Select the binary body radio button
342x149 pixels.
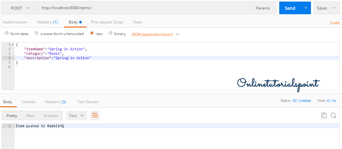tap(111, 33)
